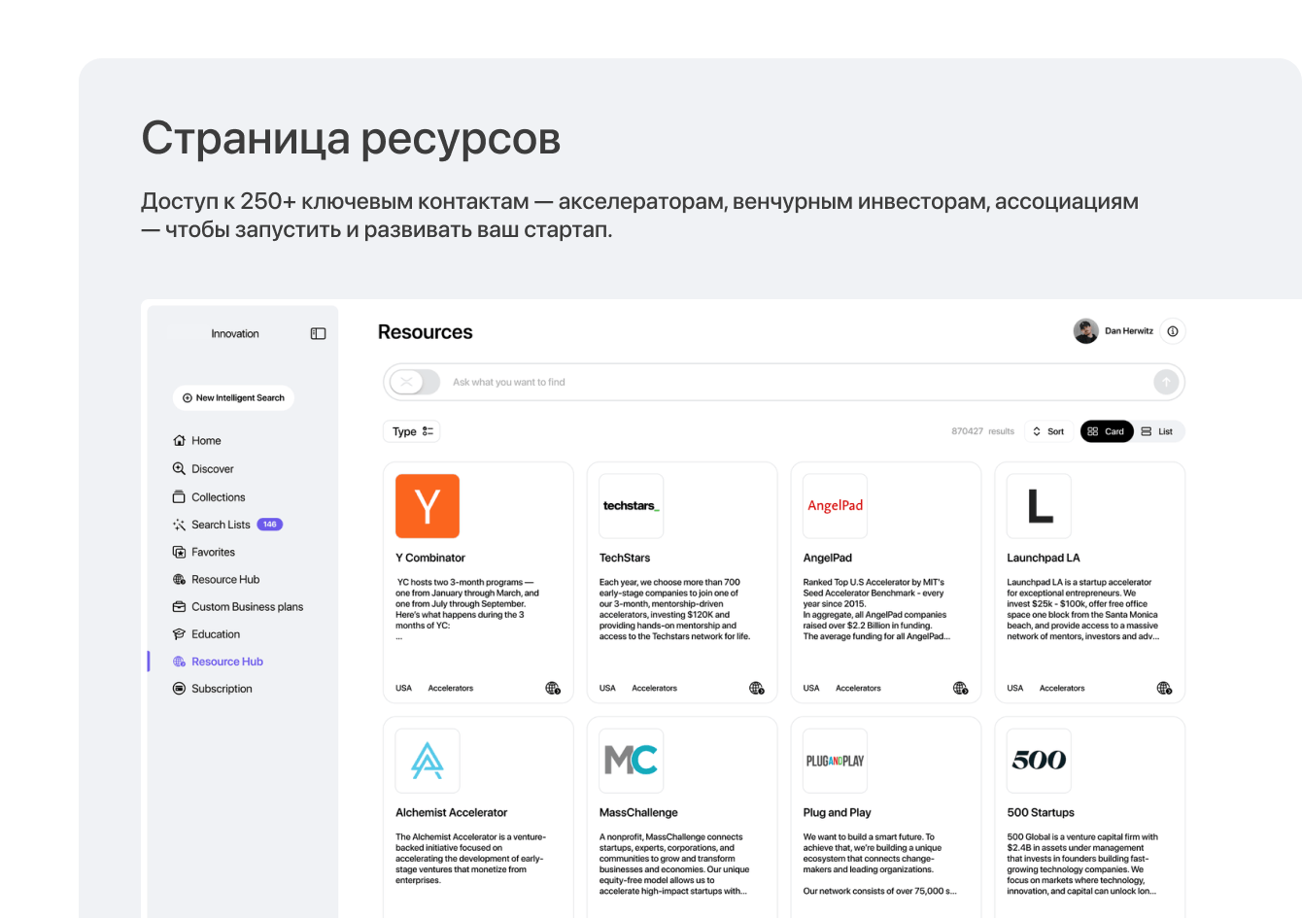Open the AngelPad website globe icon
1302x918 pixels.
pos(961,688)
